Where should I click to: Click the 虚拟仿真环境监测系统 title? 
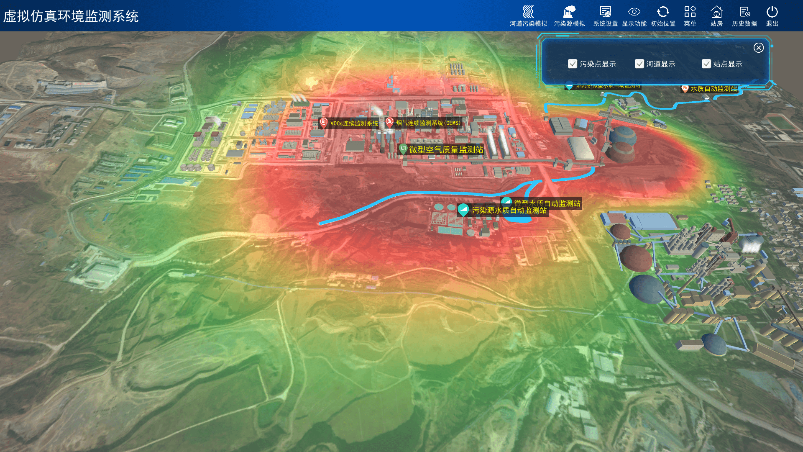tap(71, 16)
